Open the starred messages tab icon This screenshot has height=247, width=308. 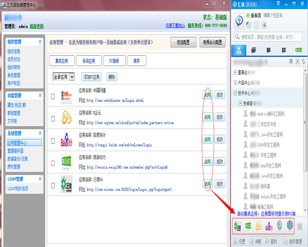tap(284, 50)
